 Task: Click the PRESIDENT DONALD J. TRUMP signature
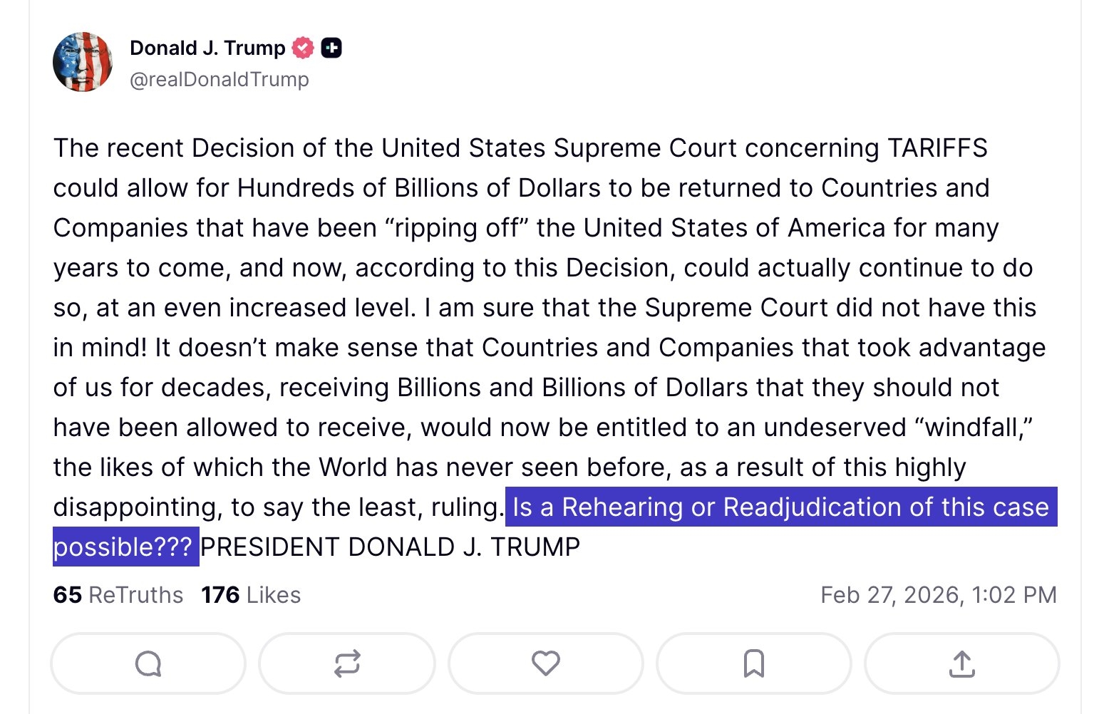390,547
